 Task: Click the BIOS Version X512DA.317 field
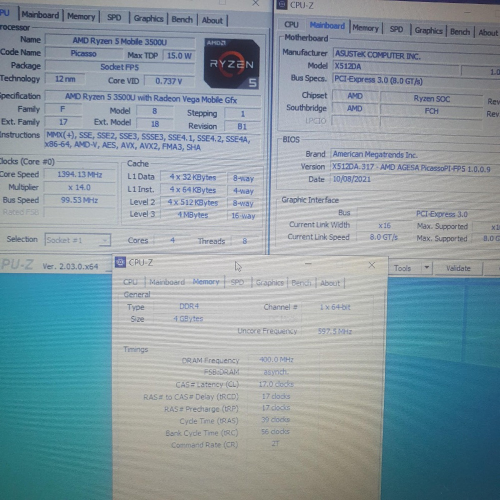click(x=415, y=167)
